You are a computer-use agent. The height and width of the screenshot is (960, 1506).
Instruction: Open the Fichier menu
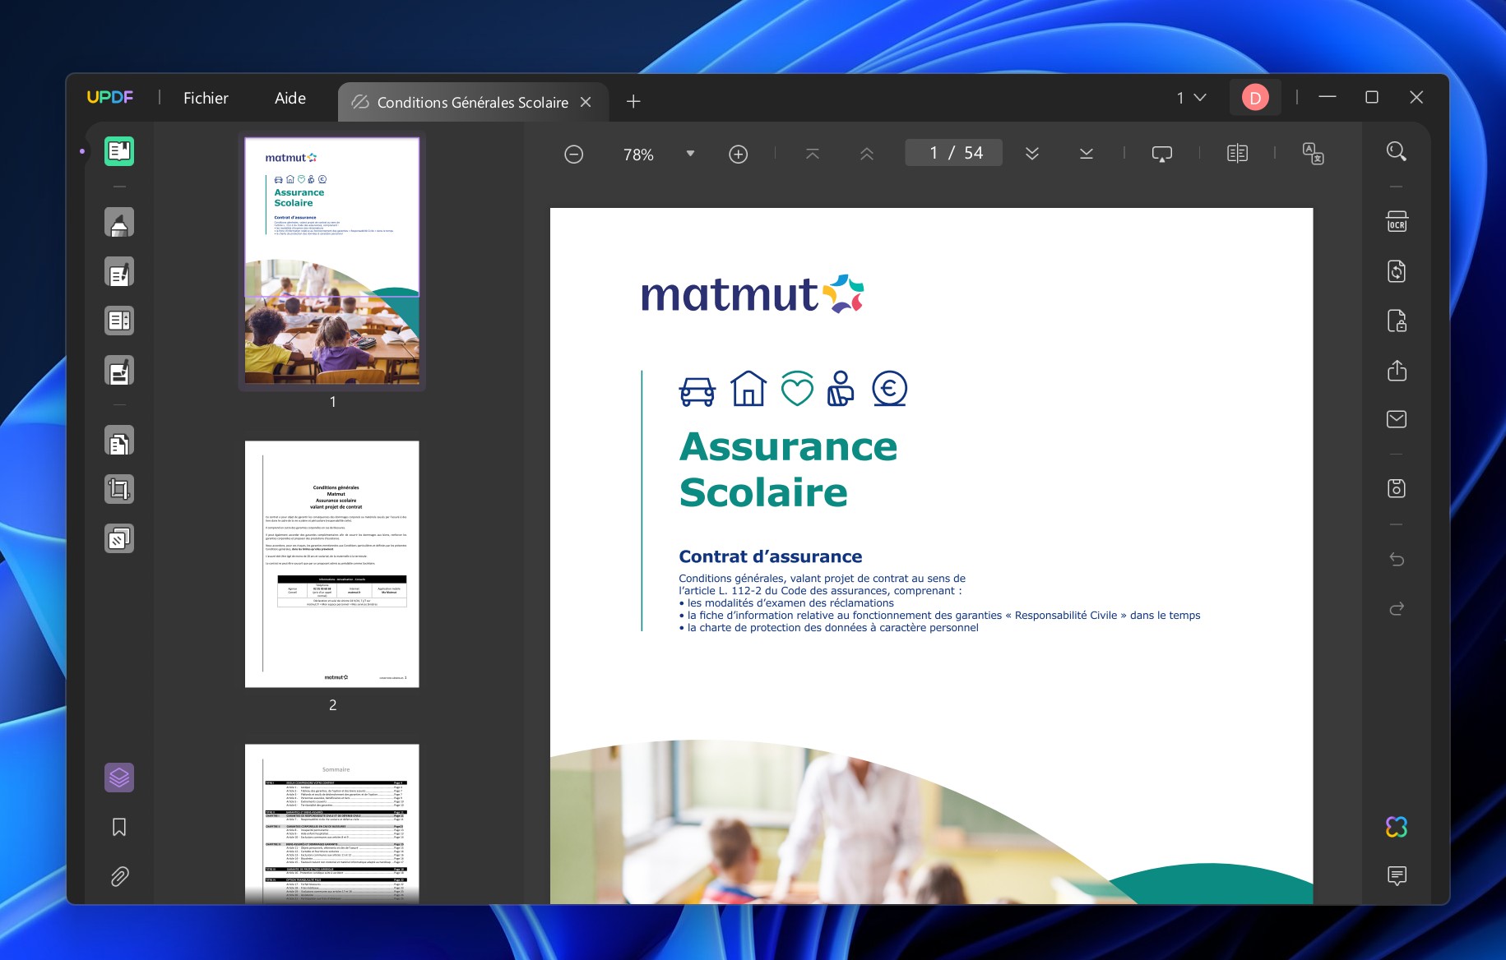point(206,98)
